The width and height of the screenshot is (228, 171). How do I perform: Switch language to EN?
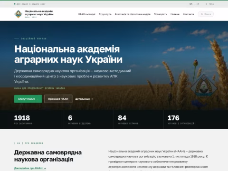click(x=198, y=4)
